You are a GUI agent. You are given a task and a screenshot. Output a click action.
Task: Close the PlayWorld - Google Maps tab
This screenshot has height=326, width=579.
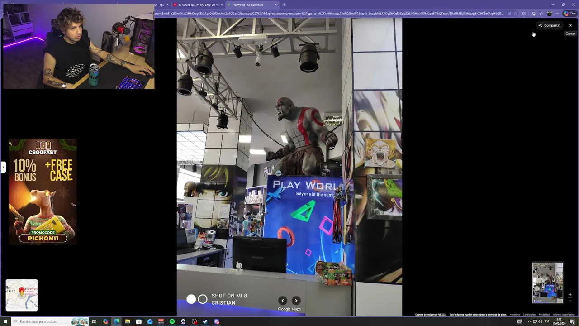point(276,5)
